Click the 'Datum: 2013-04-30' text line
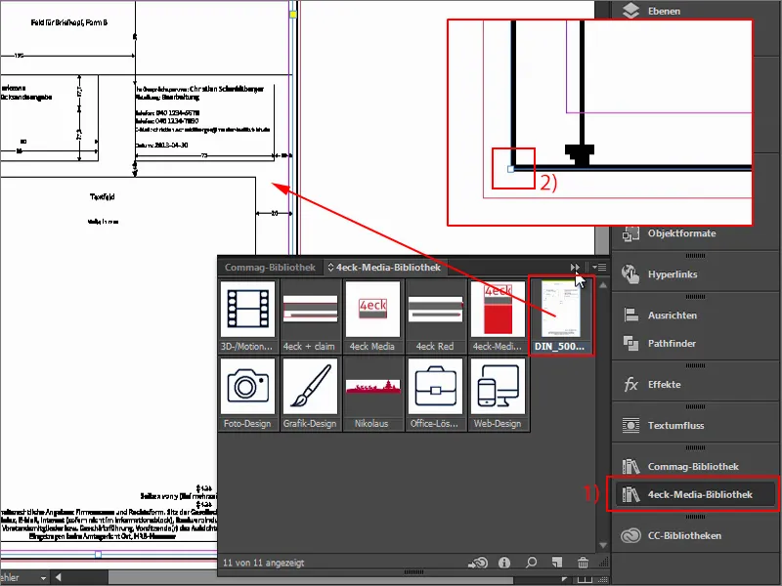This screenshot has height=586, width=782. coord(161,145)
